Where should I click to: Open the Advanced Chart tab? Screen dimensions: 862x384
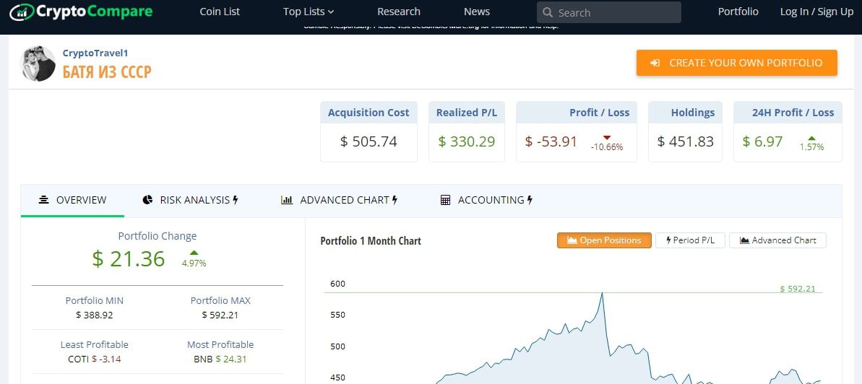tap(339, 200)
